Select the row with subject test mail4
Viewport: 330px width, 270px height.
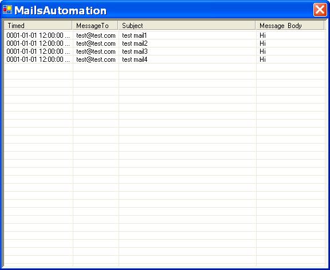(164, 59)
